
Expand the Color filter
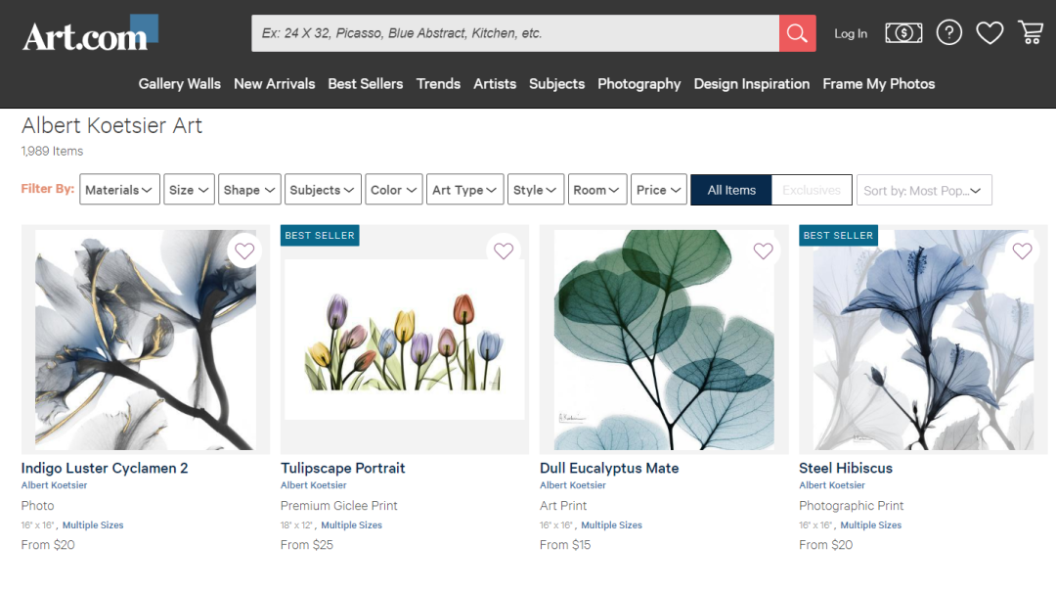click(394, 190)
